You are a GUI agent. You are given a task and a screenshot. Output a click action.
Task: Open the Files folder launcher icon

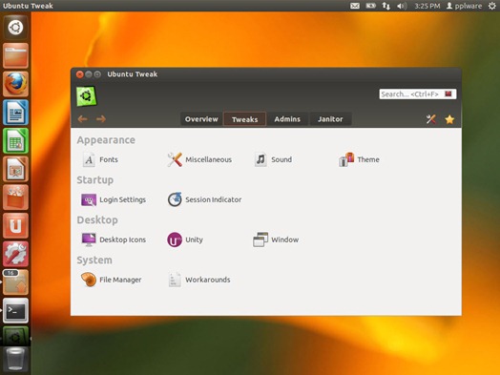tap(15, 55)
